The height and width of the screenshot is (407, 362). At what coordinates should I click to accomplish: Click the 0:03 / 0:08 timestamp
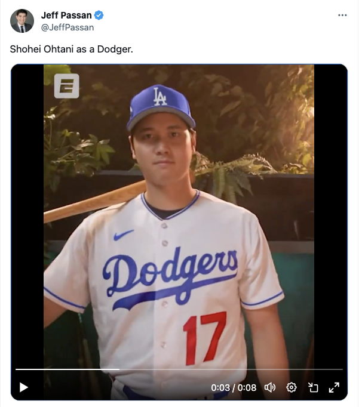[x=234, y=388]
